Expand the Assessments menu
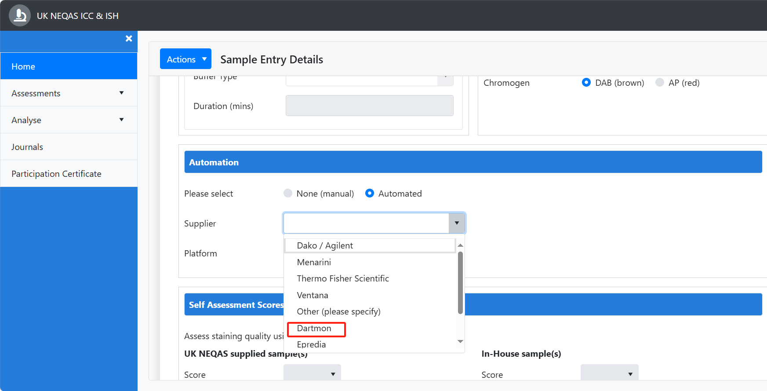The width and height of the screenshot is (767, 391). click(69, 93)
